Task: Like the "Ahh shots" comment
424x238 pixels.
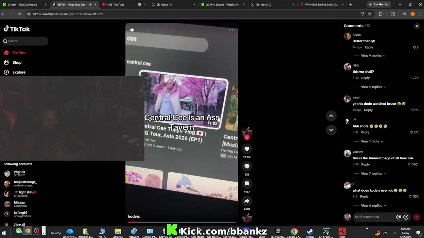Action: pos(411,132)
